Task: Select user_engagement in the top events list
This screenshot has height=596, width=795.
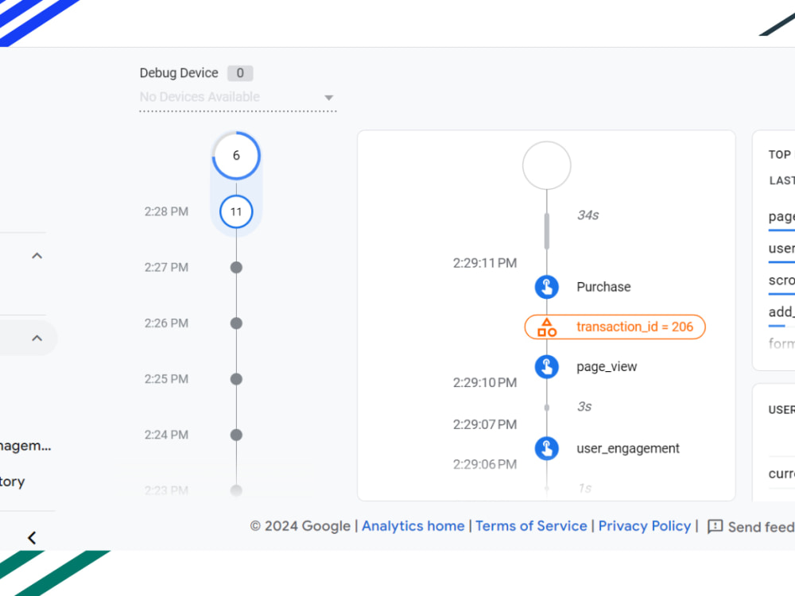Action: (781, 248)
